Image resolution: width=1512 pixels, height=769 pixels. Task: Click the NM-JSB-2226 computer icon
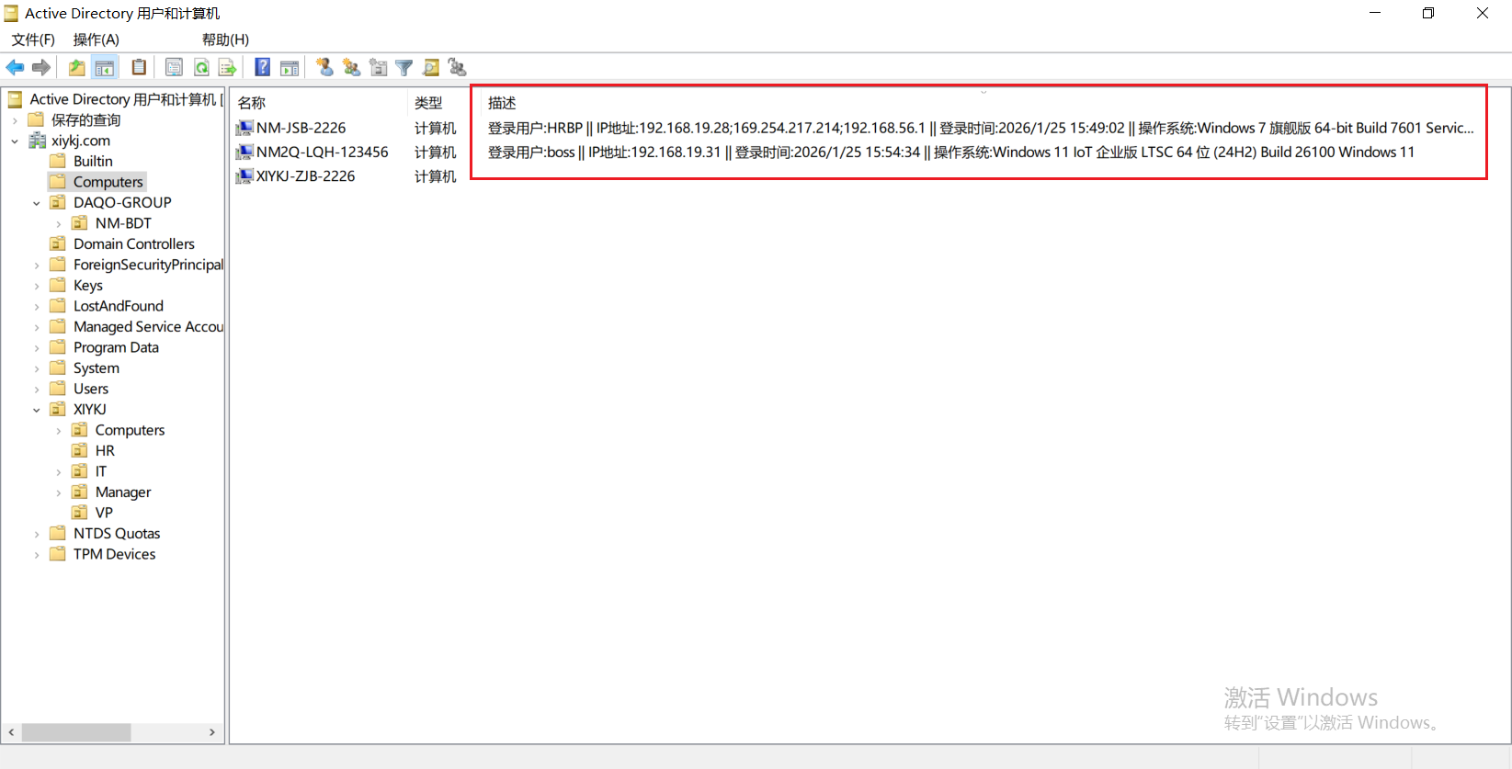pos(244,128)
